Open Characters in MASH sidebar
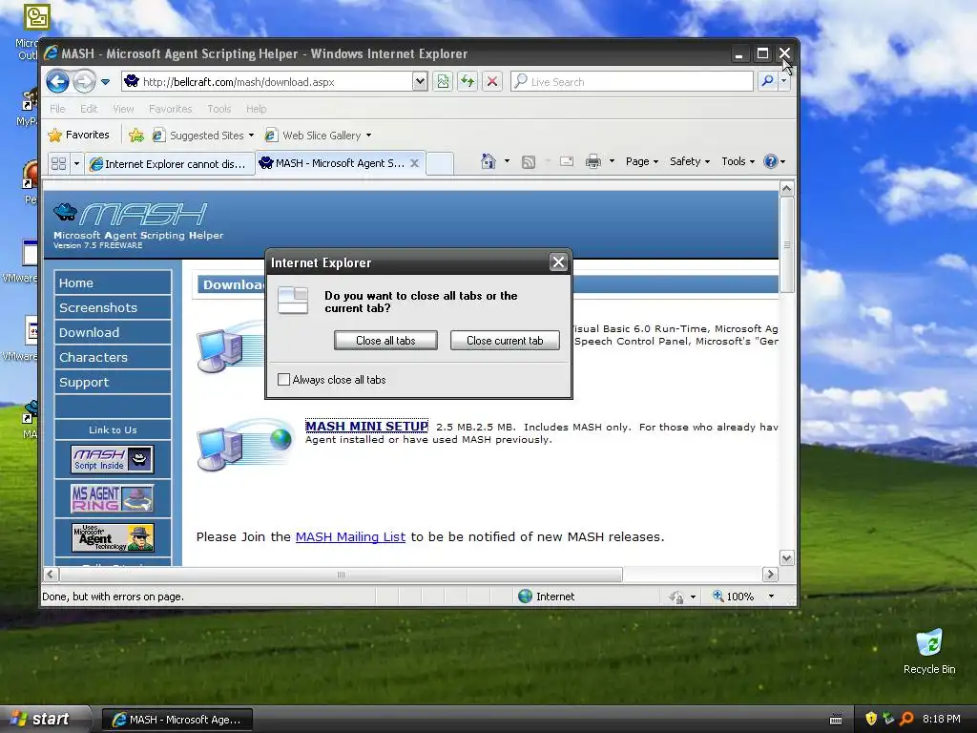977x733 pixels. pos(113,358)
